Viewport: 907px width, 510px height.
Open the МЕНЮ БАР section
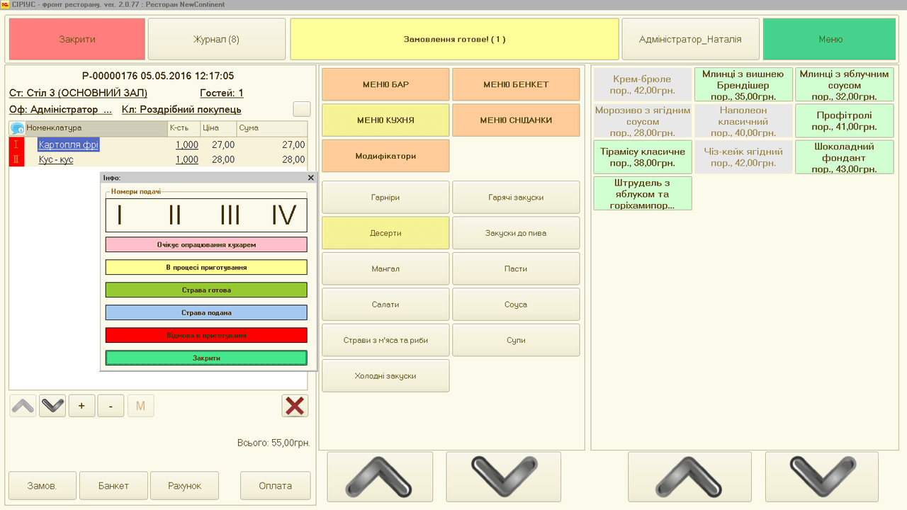[385, 84]
